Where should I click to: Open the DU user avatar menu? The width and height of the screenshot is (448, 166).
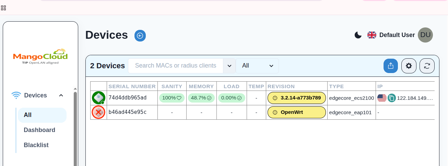pos(425,35)
